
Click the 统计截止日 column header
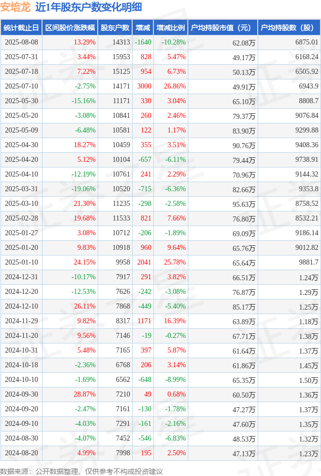click(x=21, y=28)
